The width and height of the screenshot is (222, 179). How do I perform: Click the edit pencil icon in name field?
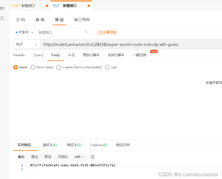[x=86, y=32]
